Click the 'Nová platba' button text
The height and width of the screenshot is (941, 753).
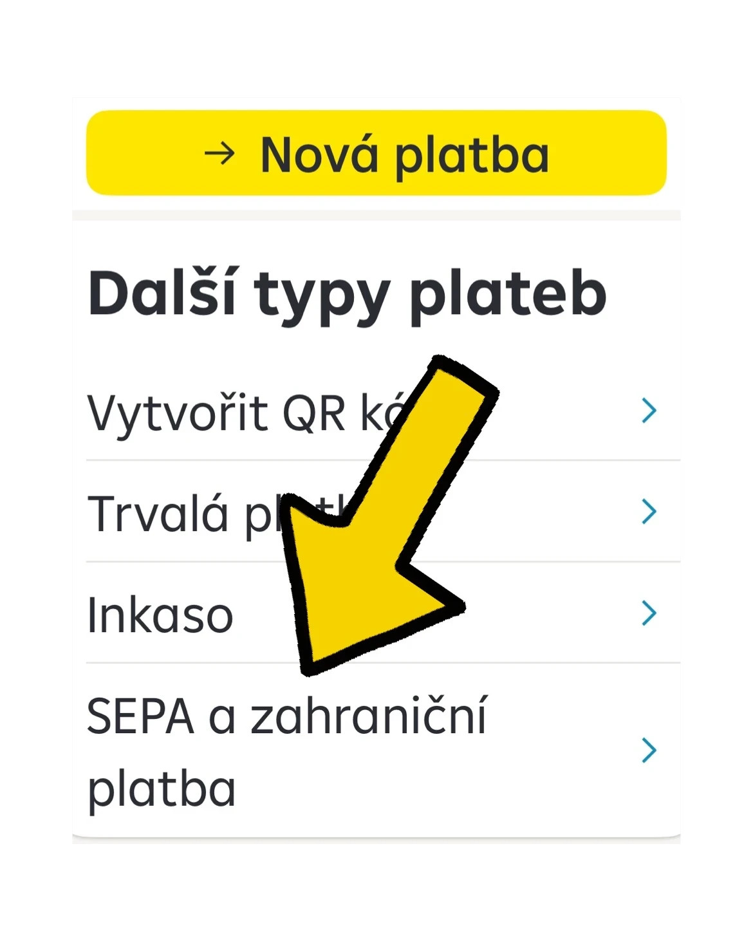404,155
